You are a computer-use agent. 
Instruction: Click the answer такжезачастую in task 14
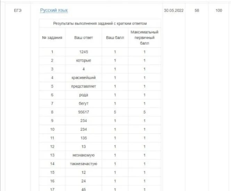click(x=83, y=164)
